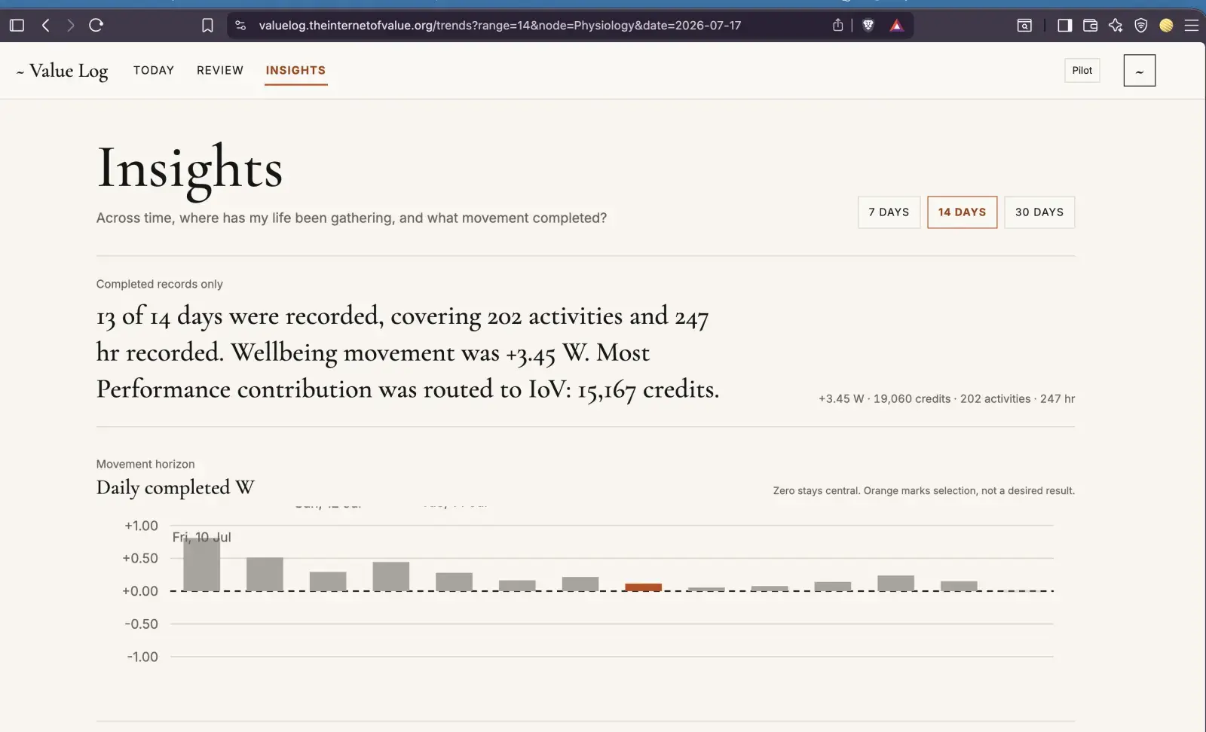Open the tilde profile menu button
Viewport: 1206px width, 732px height.
(x=1140, y=71)
